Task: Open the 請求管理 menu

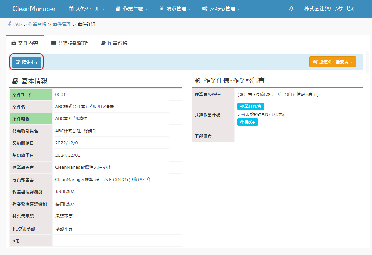Action: (175, 9)
